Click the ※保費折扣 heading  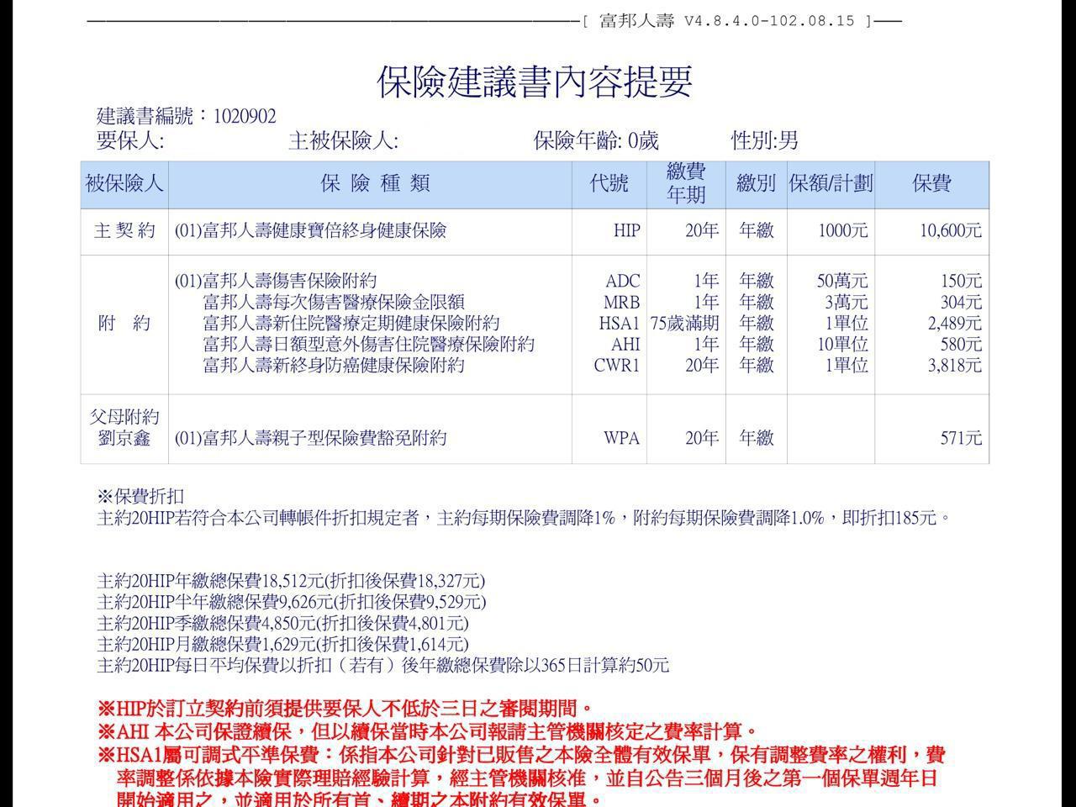pyautogui.click(x=140, y=496)
